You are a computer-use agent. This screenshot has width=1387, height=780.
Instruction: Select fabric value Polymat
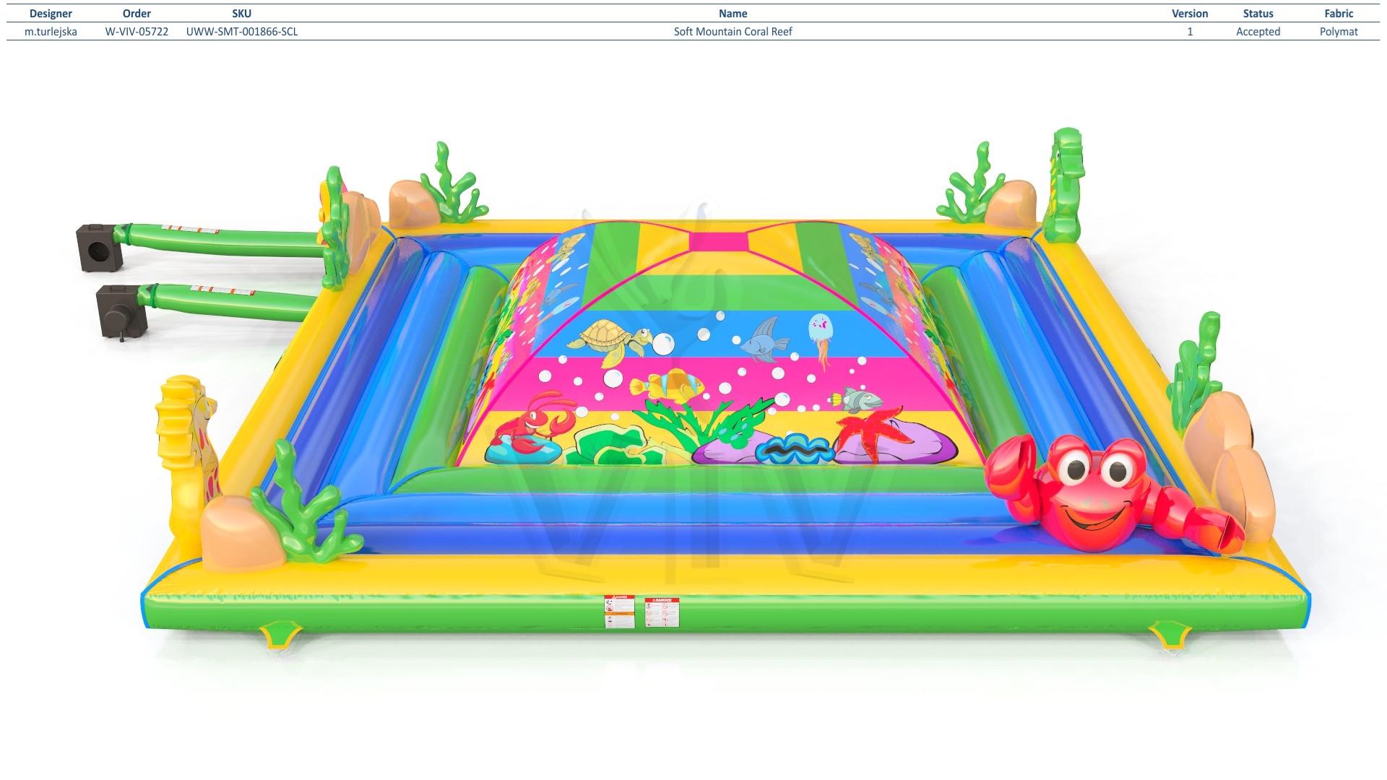(1339, 32)
